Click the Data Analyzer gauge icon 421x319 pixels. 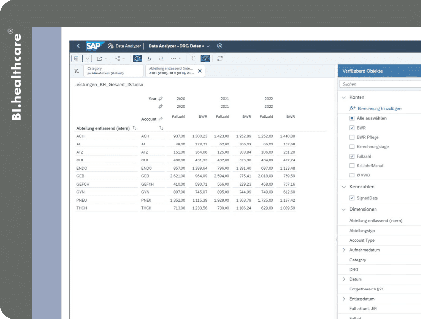point(111,46)
